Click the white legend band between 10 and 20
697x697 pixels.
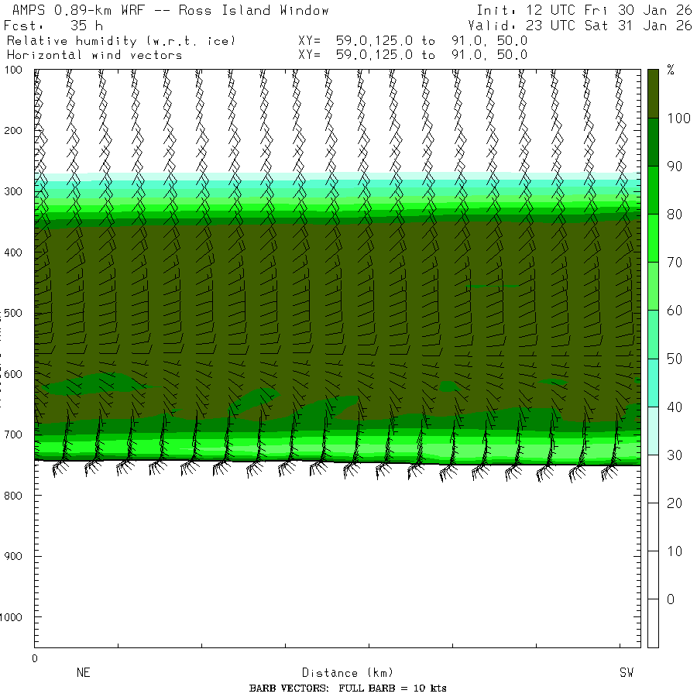click(653, 527)
